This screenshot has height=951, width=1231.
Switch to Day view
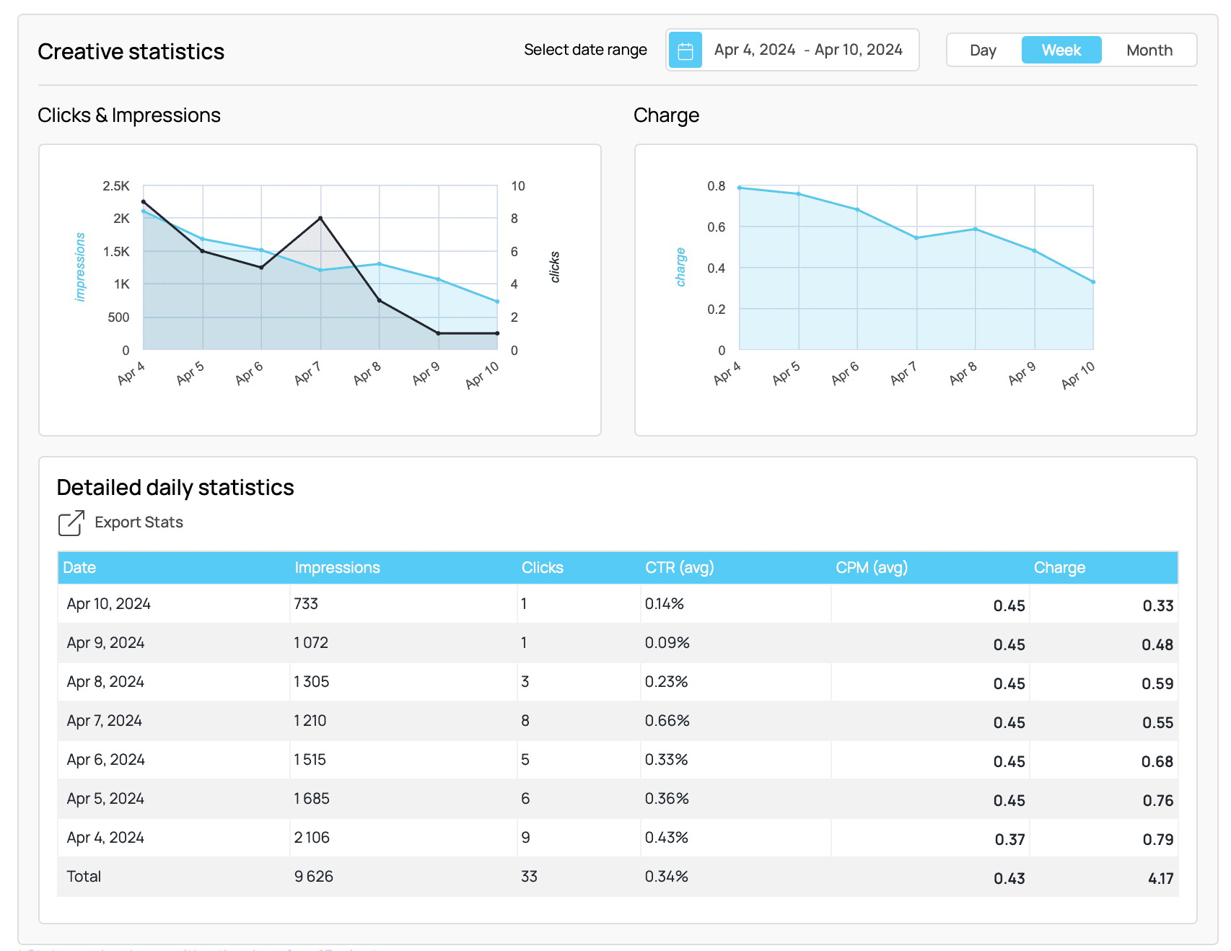(982, 50)
